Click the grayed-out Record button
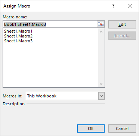 [122, 36]
